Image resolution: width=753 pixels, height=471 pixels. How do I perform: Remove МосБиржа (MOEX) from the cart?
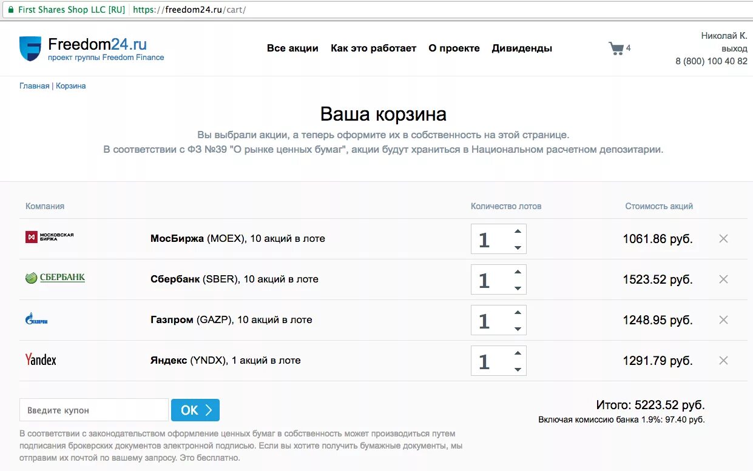(723, 239)
